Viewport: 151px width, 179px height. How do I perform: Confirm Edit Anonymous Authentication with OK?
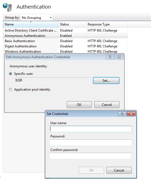click(x=79, y=105)
